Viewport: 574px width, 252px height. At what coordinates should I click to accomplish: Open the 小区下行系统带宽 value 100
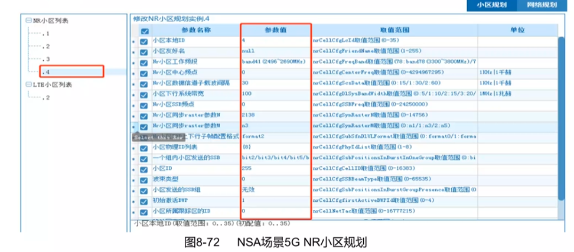[276, 94]
